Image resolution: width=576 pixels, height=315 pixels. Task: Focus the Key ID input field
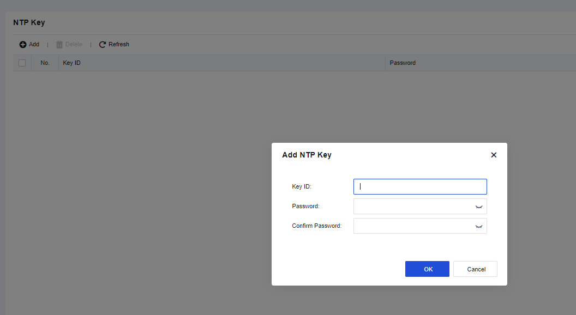(420, 187)
